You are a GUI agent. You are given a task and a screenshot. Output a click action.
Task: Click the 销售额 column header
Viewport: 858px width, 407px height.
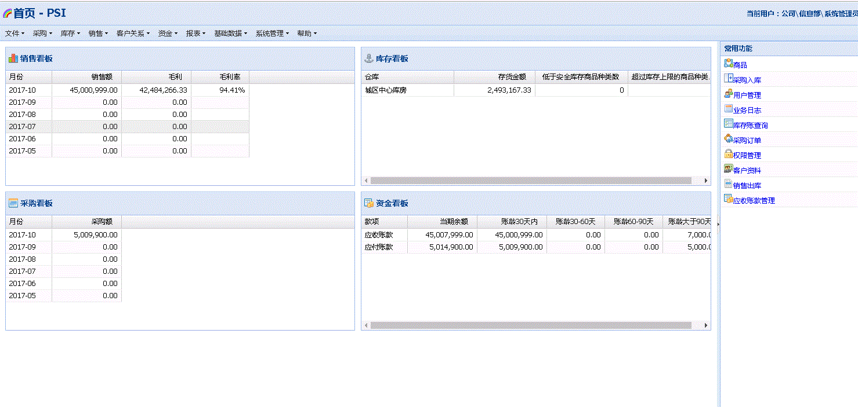pos(86,76)
